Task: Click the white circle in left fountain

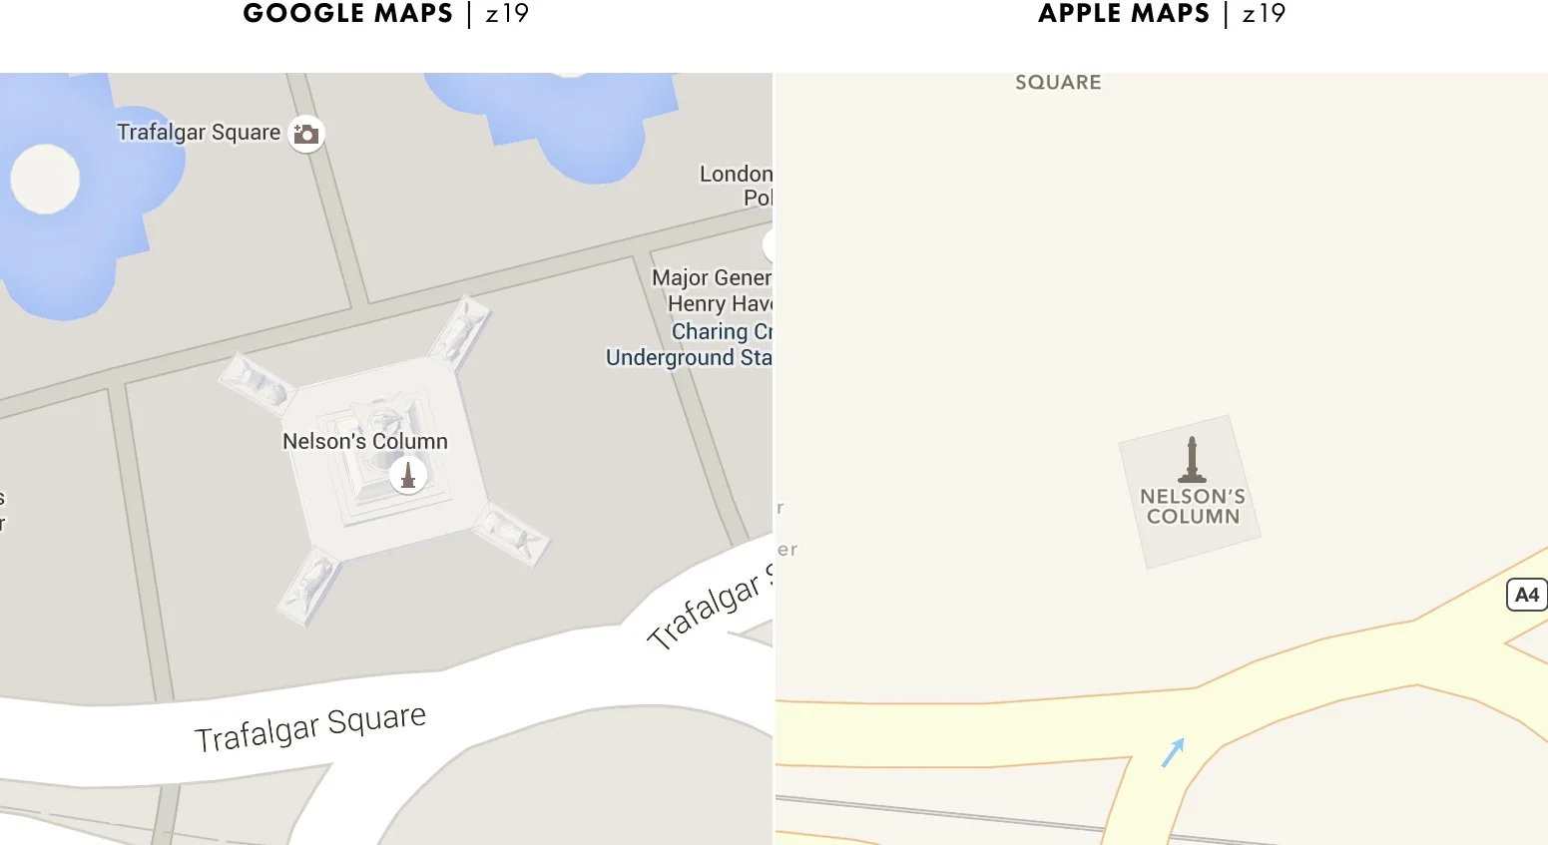Action: point(45,180)
